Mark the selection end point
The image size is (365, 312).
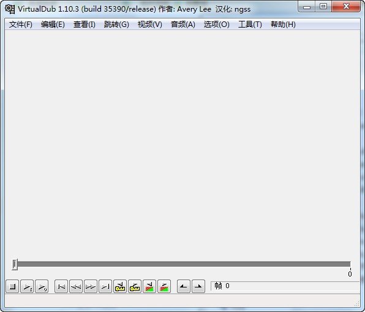198,286
